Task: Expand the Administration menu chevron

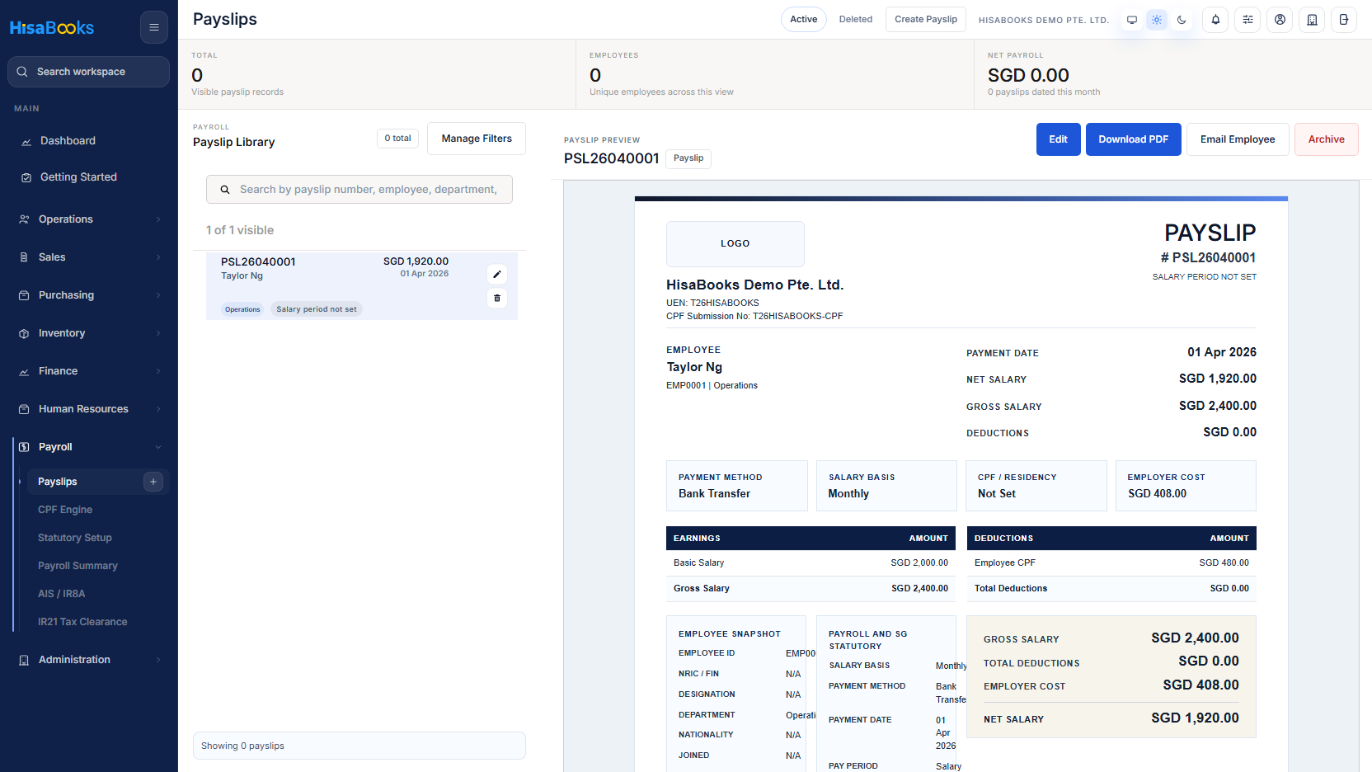Action: [x=158, y=660]
